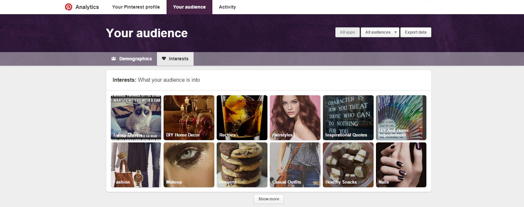Choose the Nails interest tile
The width and height of the screenshot is (524, 207).
pyautogui.click(x=401, y=165)
